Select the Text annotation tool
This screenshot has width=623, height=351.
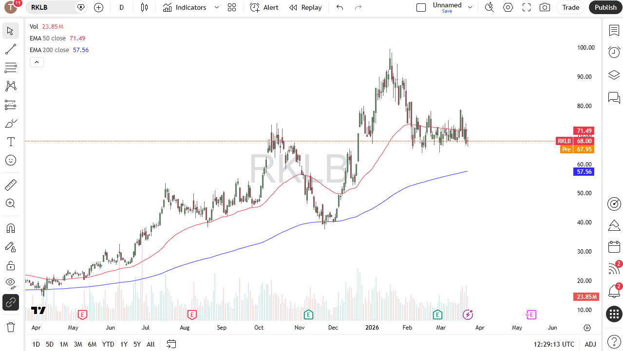click(11, 142)
